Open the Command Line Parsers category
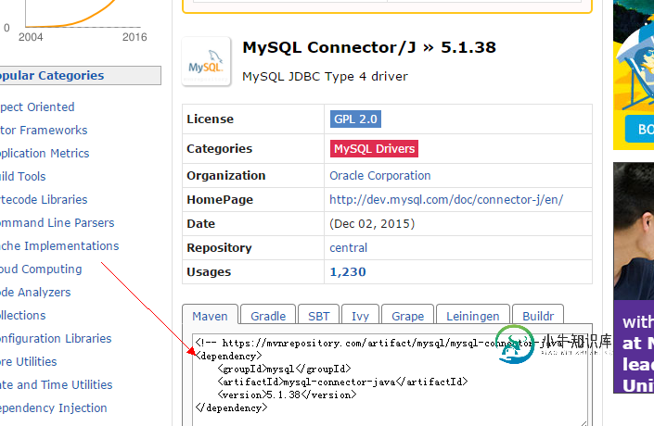This screenshot has height=426, width=654. (x=57, y=223)
